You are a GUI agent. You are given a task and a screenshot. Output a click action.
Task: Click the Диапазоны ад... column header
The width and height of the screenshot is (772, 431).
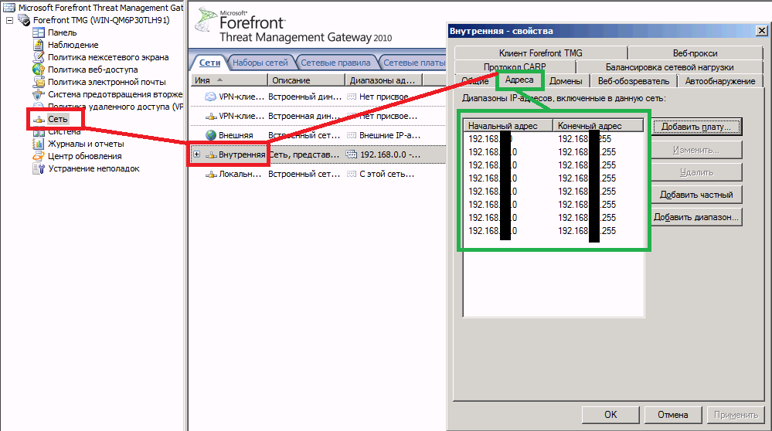coord(383,80)
